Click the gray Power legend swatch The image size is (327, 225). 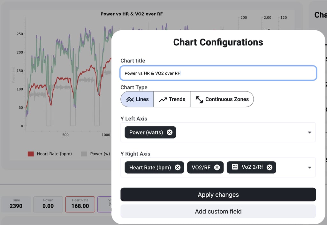click(84, 154)
